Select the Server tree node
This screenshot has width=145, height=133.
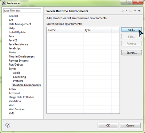coord(12,69)
